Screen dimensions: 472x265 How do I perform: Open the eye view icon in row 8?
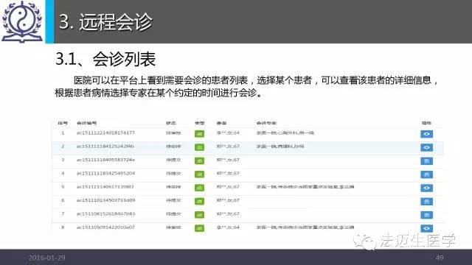[426, 228]
